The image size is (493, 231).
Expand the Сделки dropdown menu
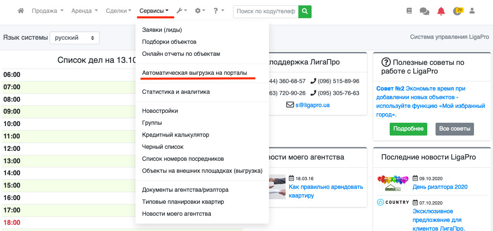[118, 11]
